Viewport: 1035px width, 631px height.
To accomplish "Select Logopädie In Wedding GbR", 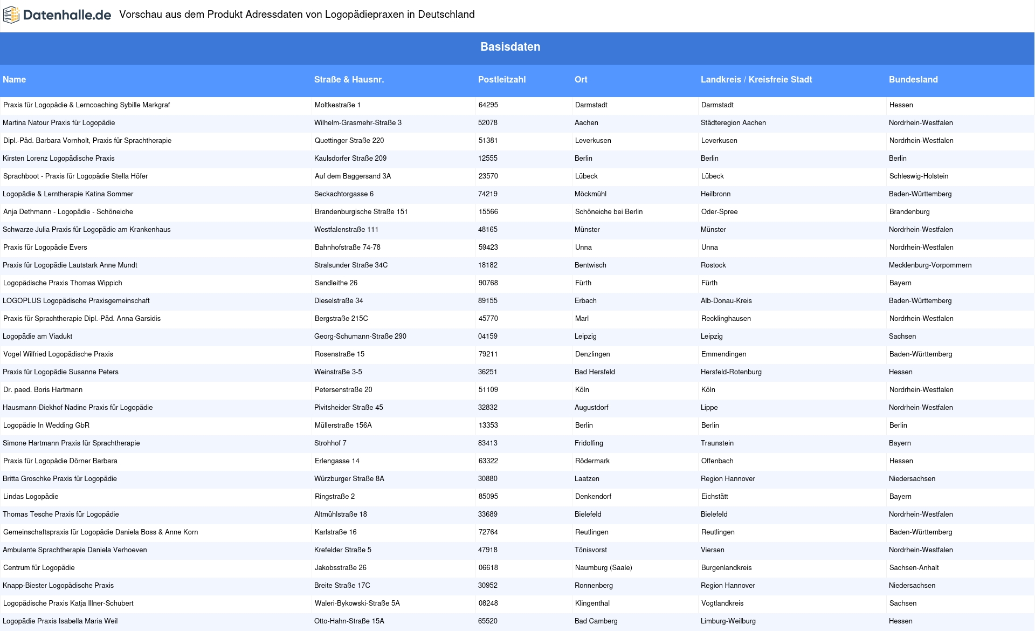I will tap(46, 426).
